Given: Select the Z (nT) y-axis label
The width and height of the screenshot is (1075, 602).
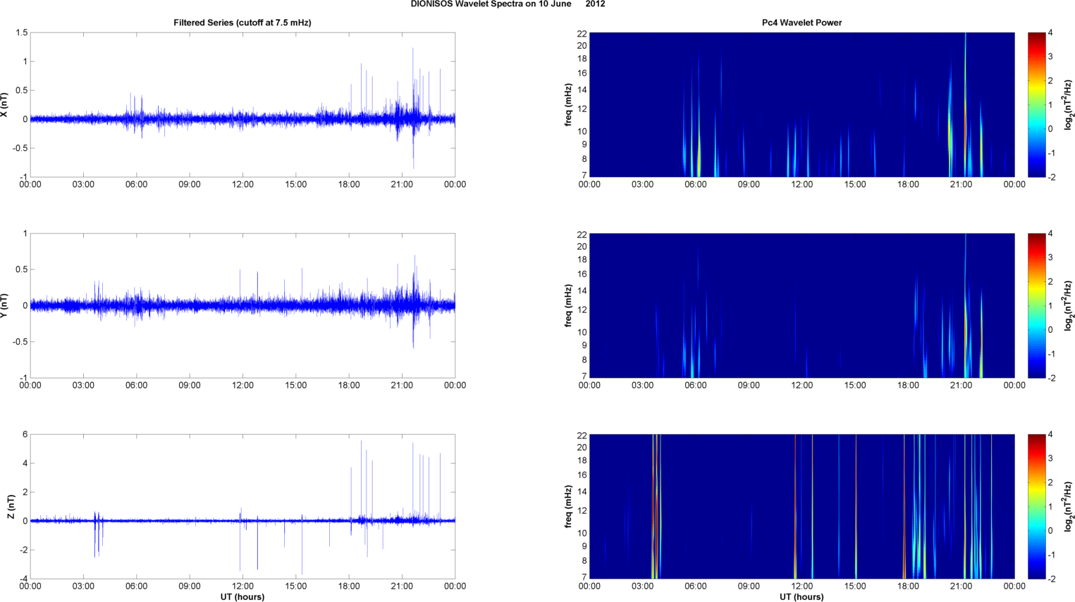Looking at the screenshot, I should coord(11,506).
